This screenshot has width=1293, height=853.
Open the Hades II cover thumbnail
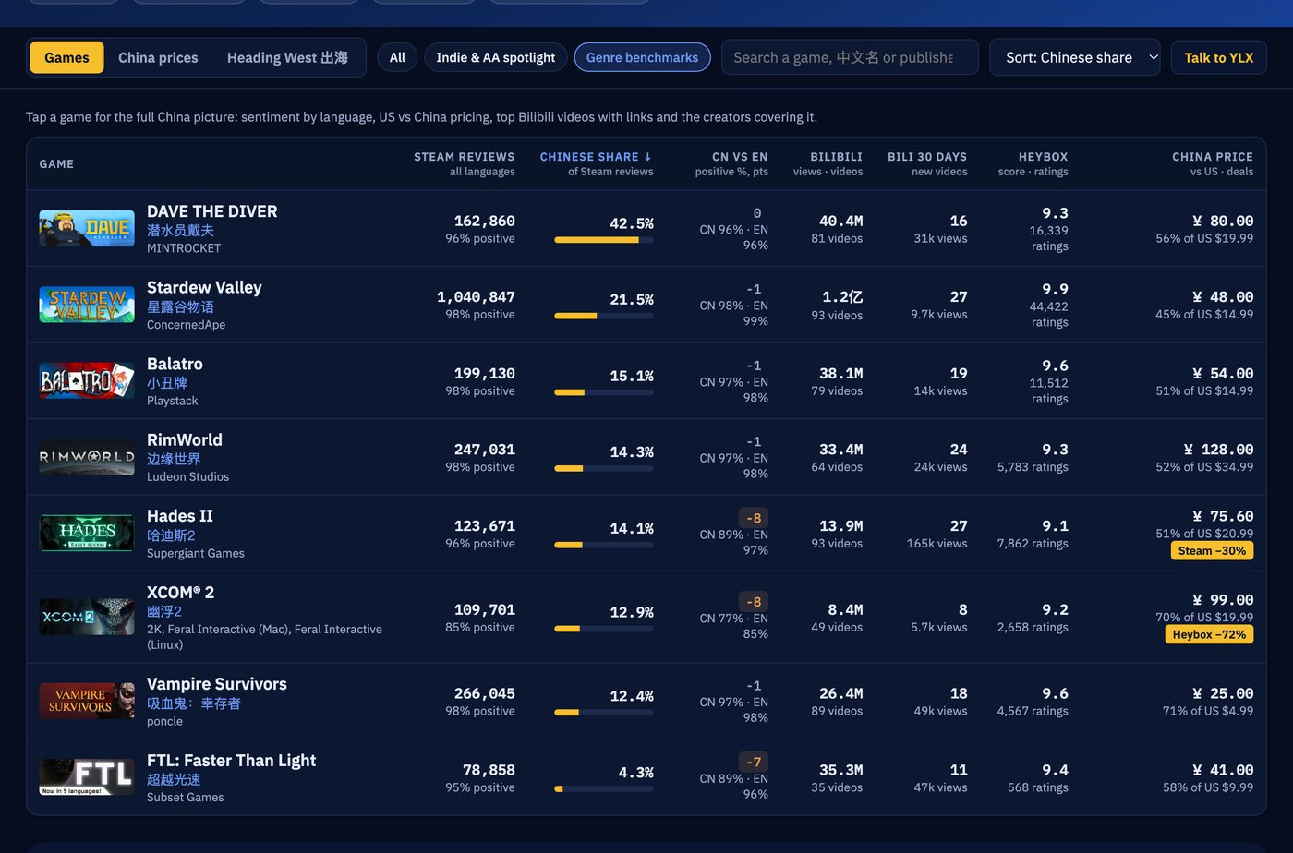click(87, 534)
